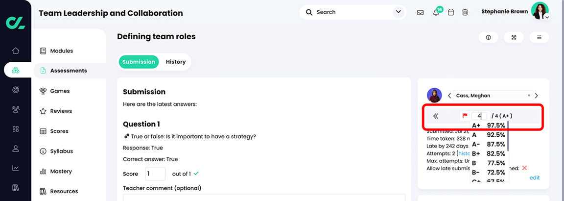Screen dimensions: 564x201
Task: Open the hamburger menu icon button
Action: [539, 37]
